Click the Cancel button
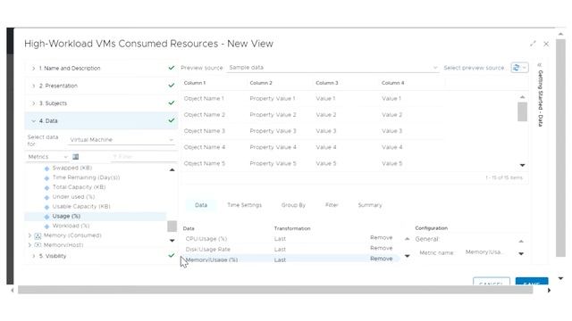 tap(491, 282)
